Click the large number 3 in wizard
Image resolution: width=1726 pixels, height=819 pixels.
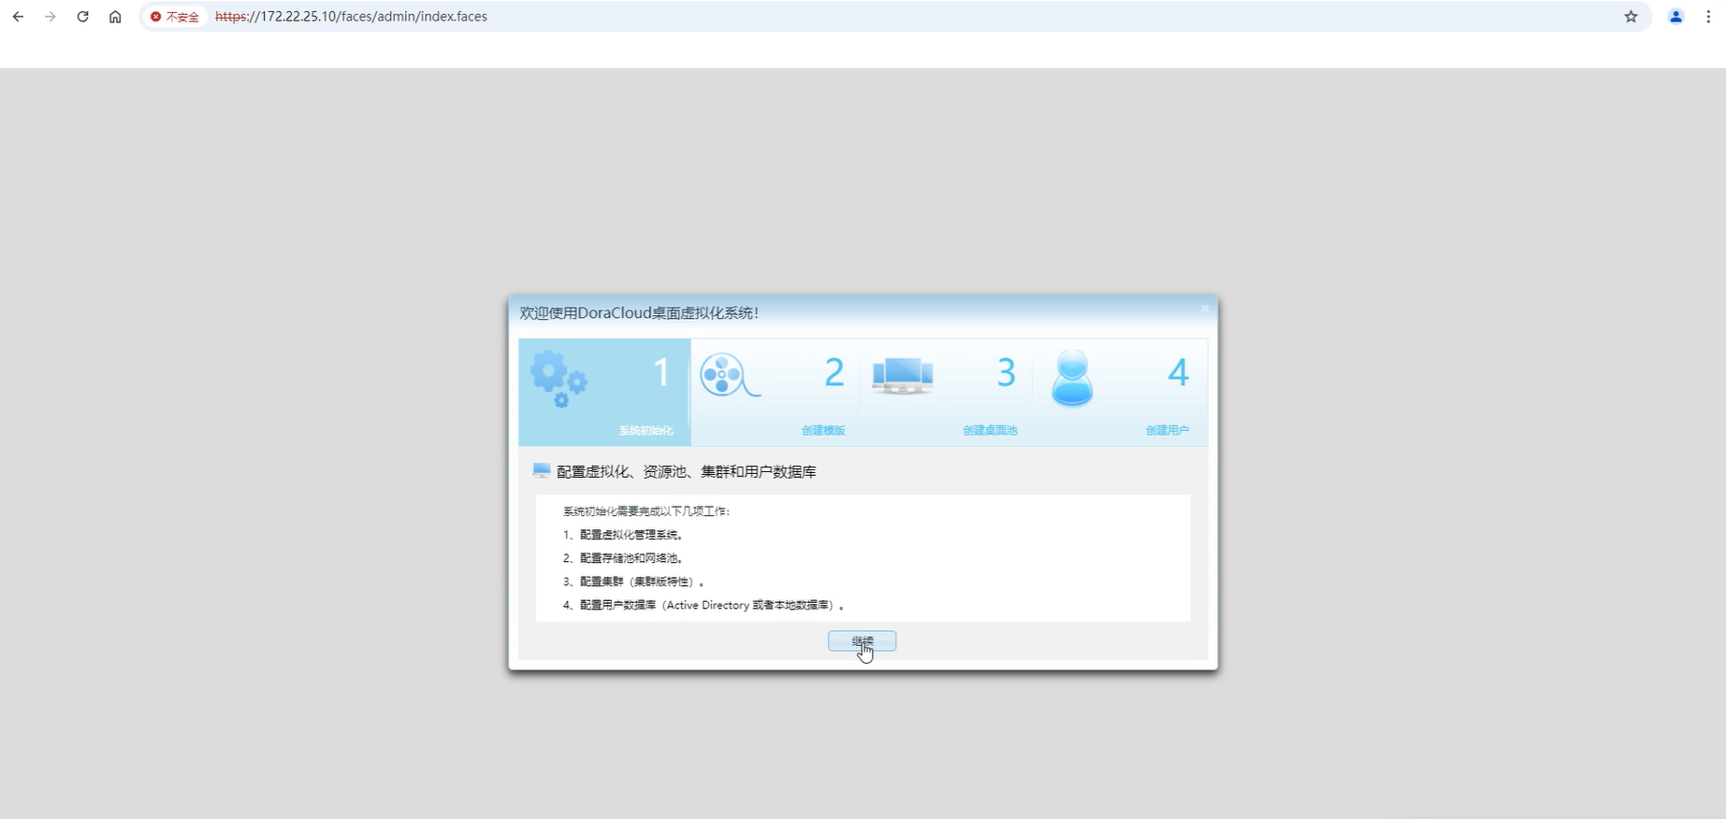pos(1006,373)
